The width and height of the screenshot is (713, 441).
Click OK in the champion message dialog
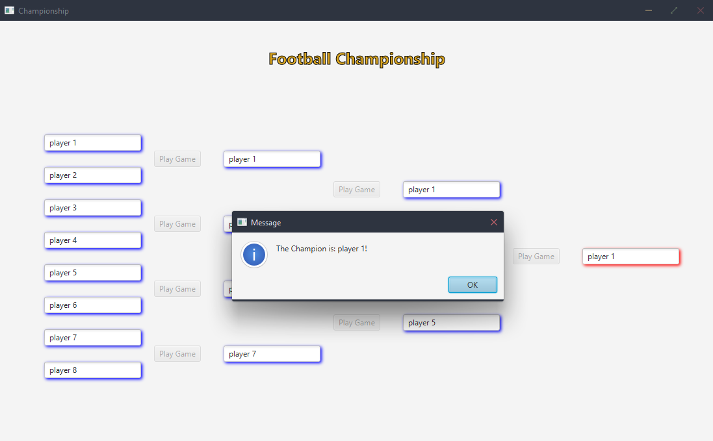click(473, 284)
